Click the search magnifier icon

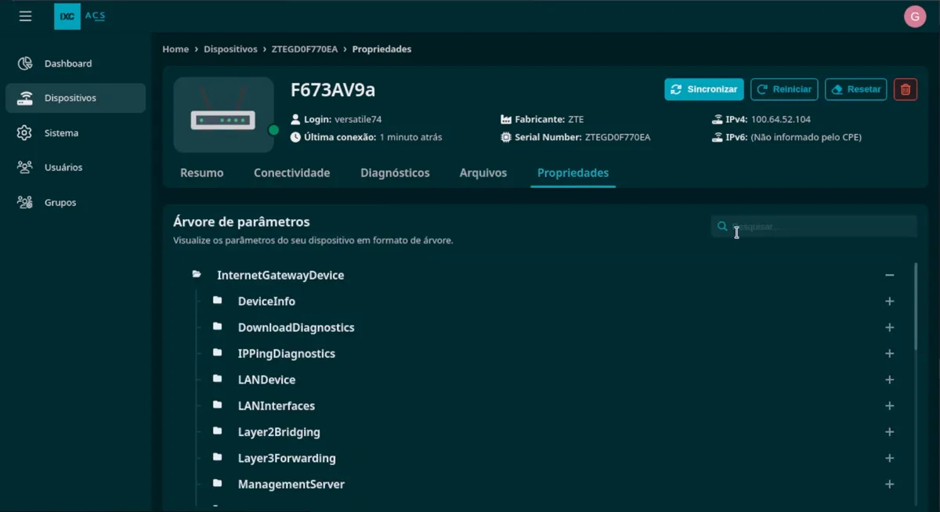click(x=722, y=226)
